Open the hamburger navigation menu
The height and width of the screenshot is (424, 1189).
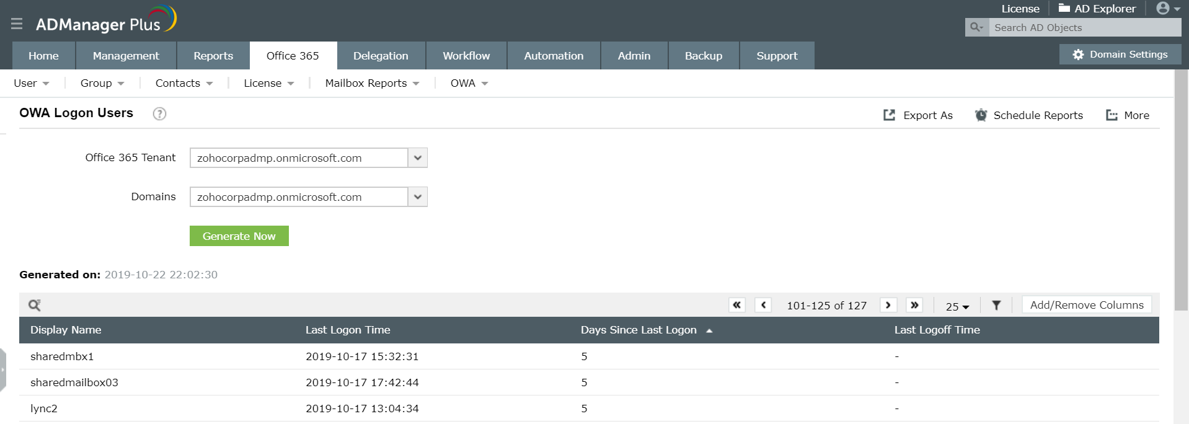tap(17, 24)
